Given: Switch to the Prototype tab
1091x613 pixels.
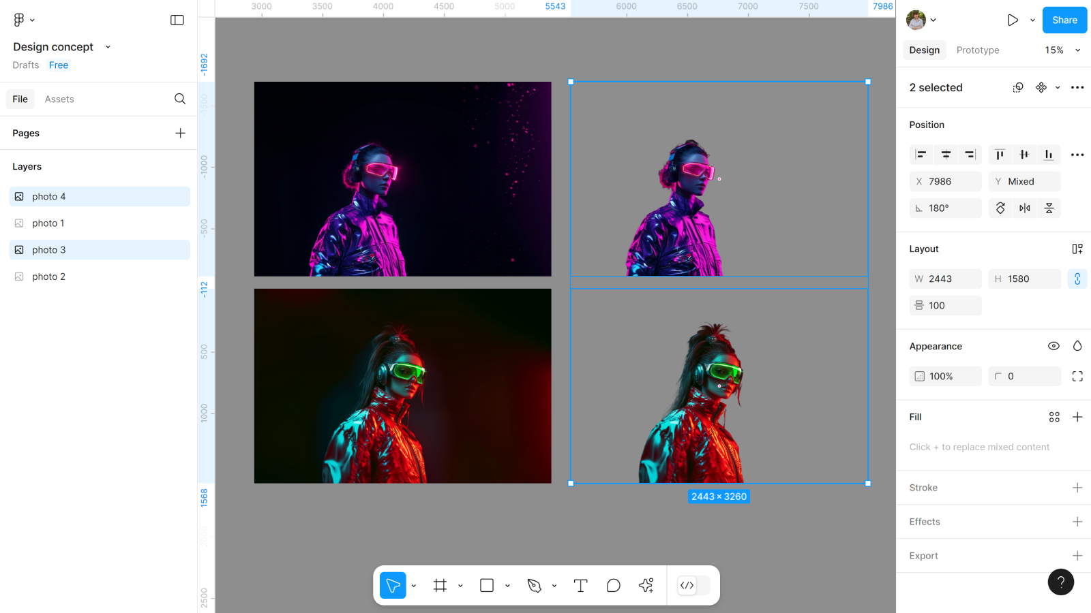Looking at the screenshot, I should (977, 50).
